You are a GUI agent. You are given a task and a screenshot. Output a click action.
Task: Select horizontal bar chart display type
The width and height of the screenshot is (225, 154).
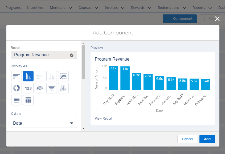(x=17, y=76)
